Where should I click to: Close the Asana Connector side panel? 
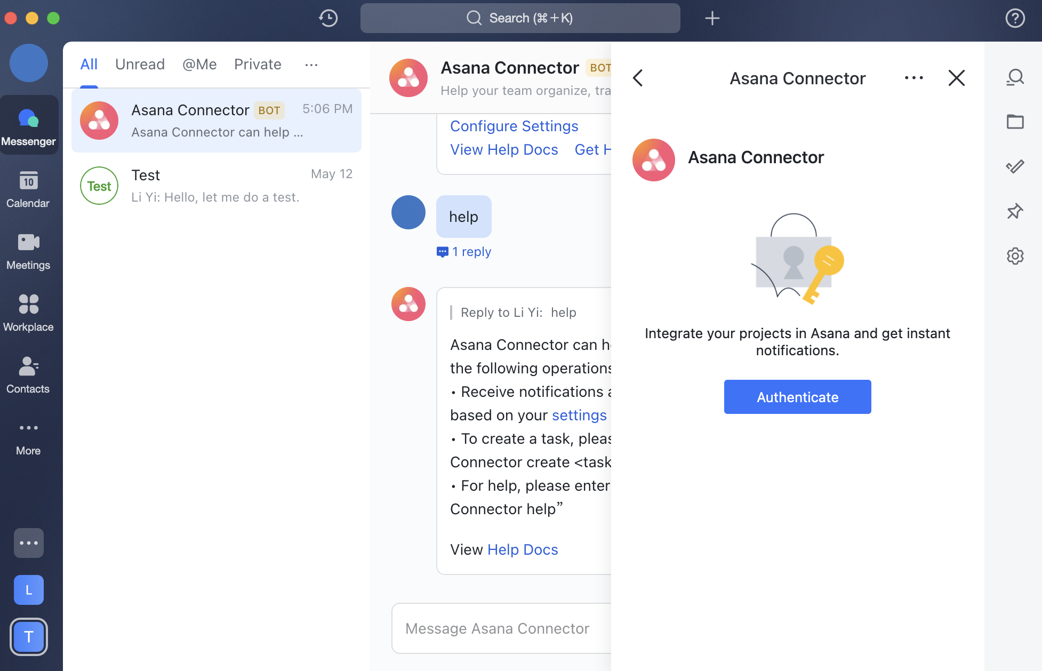tap(957, 78)
